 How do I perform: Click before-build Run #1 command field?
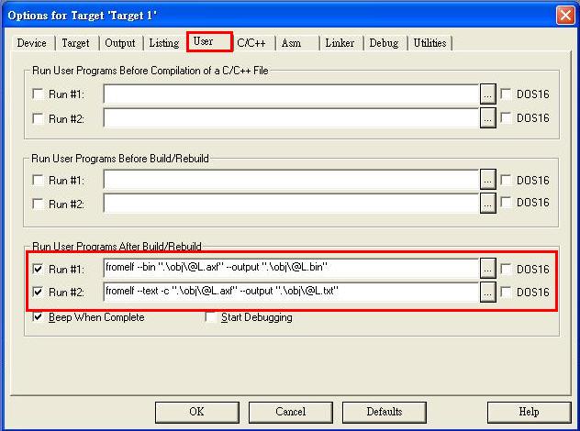291,180
